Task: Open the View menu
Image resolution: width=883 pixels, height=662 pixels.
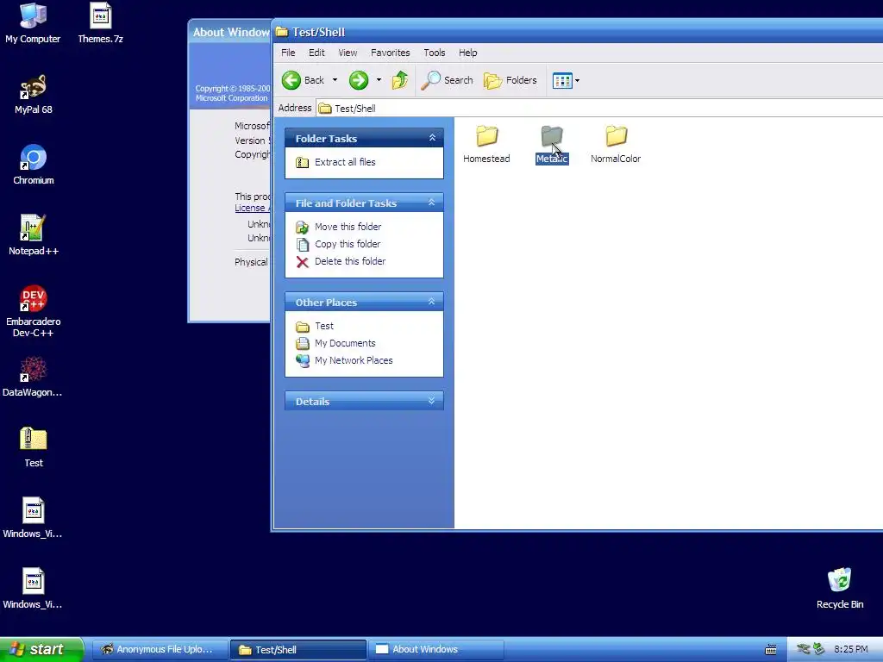Action: point(348,53)
